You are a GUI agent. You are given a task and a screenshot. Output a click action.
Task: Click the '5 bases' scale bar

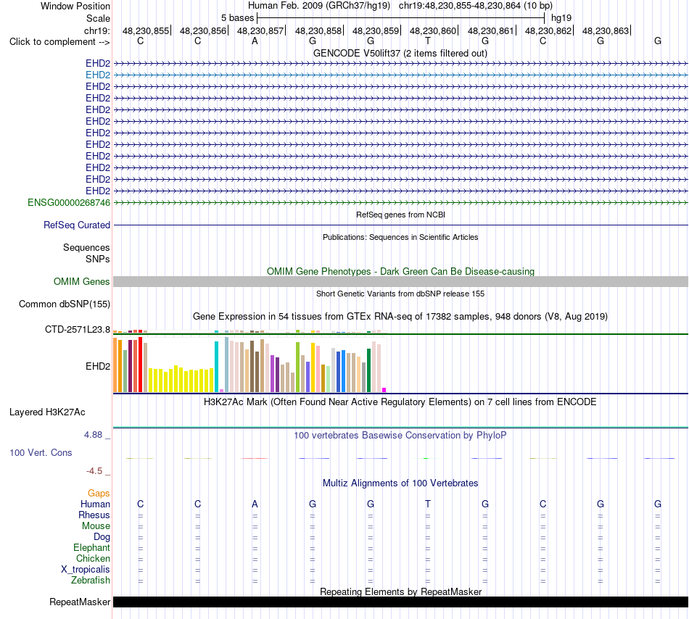click(400, 18)
